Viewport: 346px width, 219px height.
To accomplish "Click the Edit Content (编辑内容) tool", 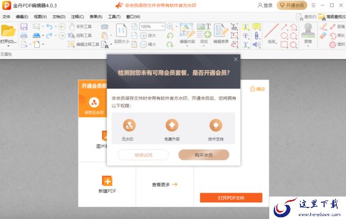I will (x=187, y=33).
